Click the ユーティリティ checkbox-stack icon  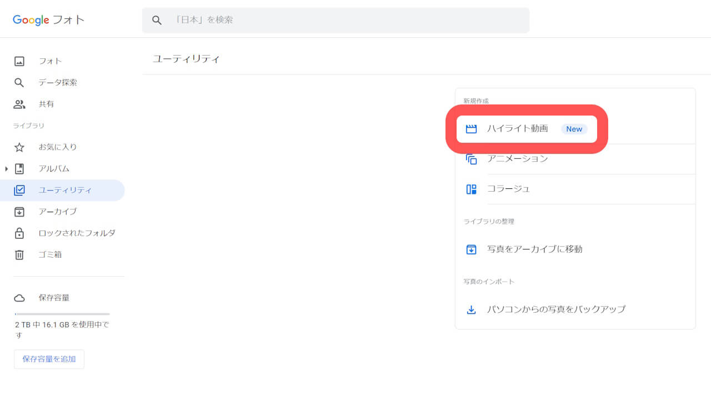pyautogui.click(x=19, y=190)
